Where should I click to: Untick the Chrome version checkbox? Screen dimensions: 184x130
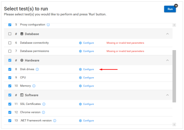tap(10, 112)
